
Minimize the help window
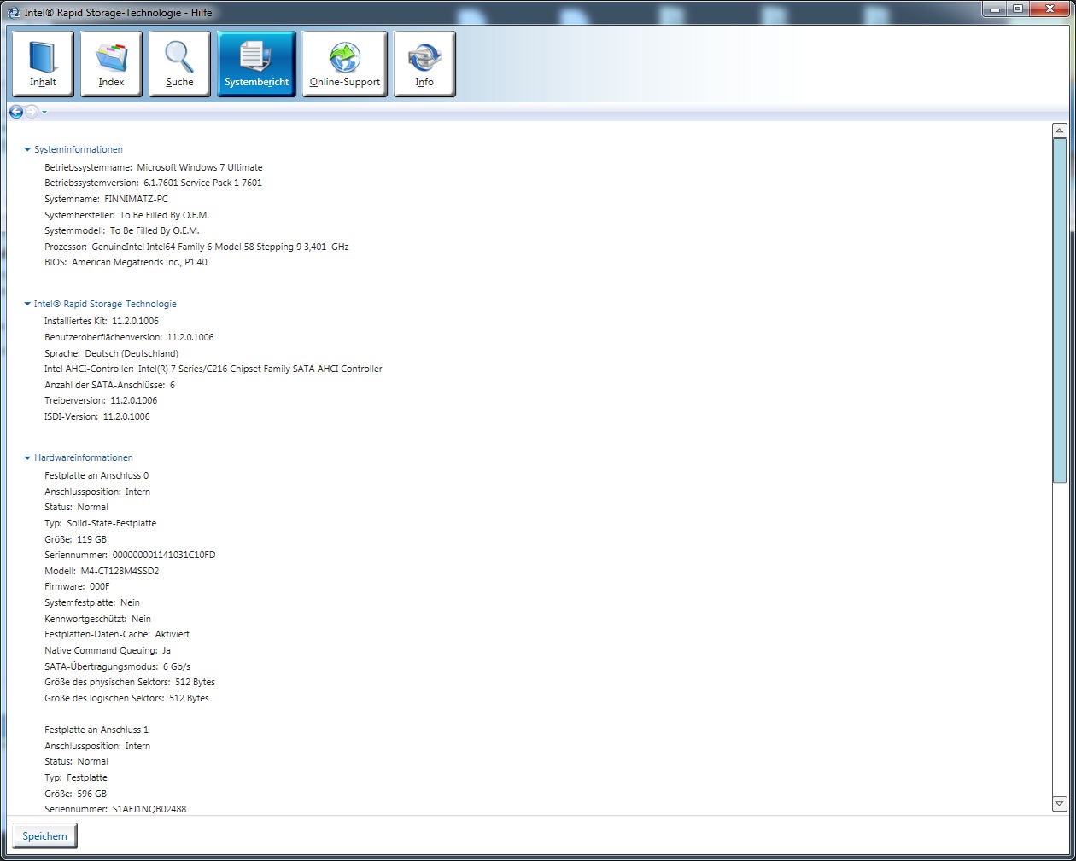pyautogui.click(x=994, y=9)
